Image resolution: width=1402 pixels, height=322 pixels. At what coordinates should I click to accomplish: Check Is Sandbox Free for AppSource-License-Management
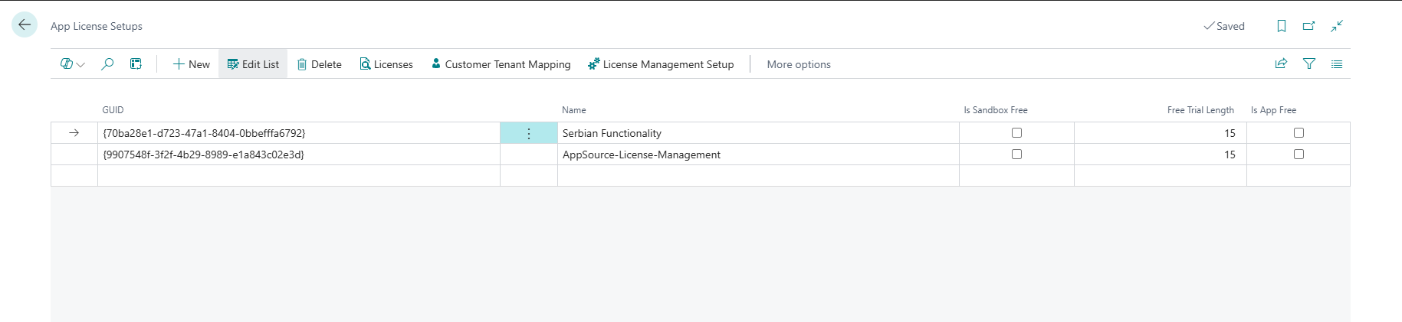pyautogui.click(x=1016, y=154)
